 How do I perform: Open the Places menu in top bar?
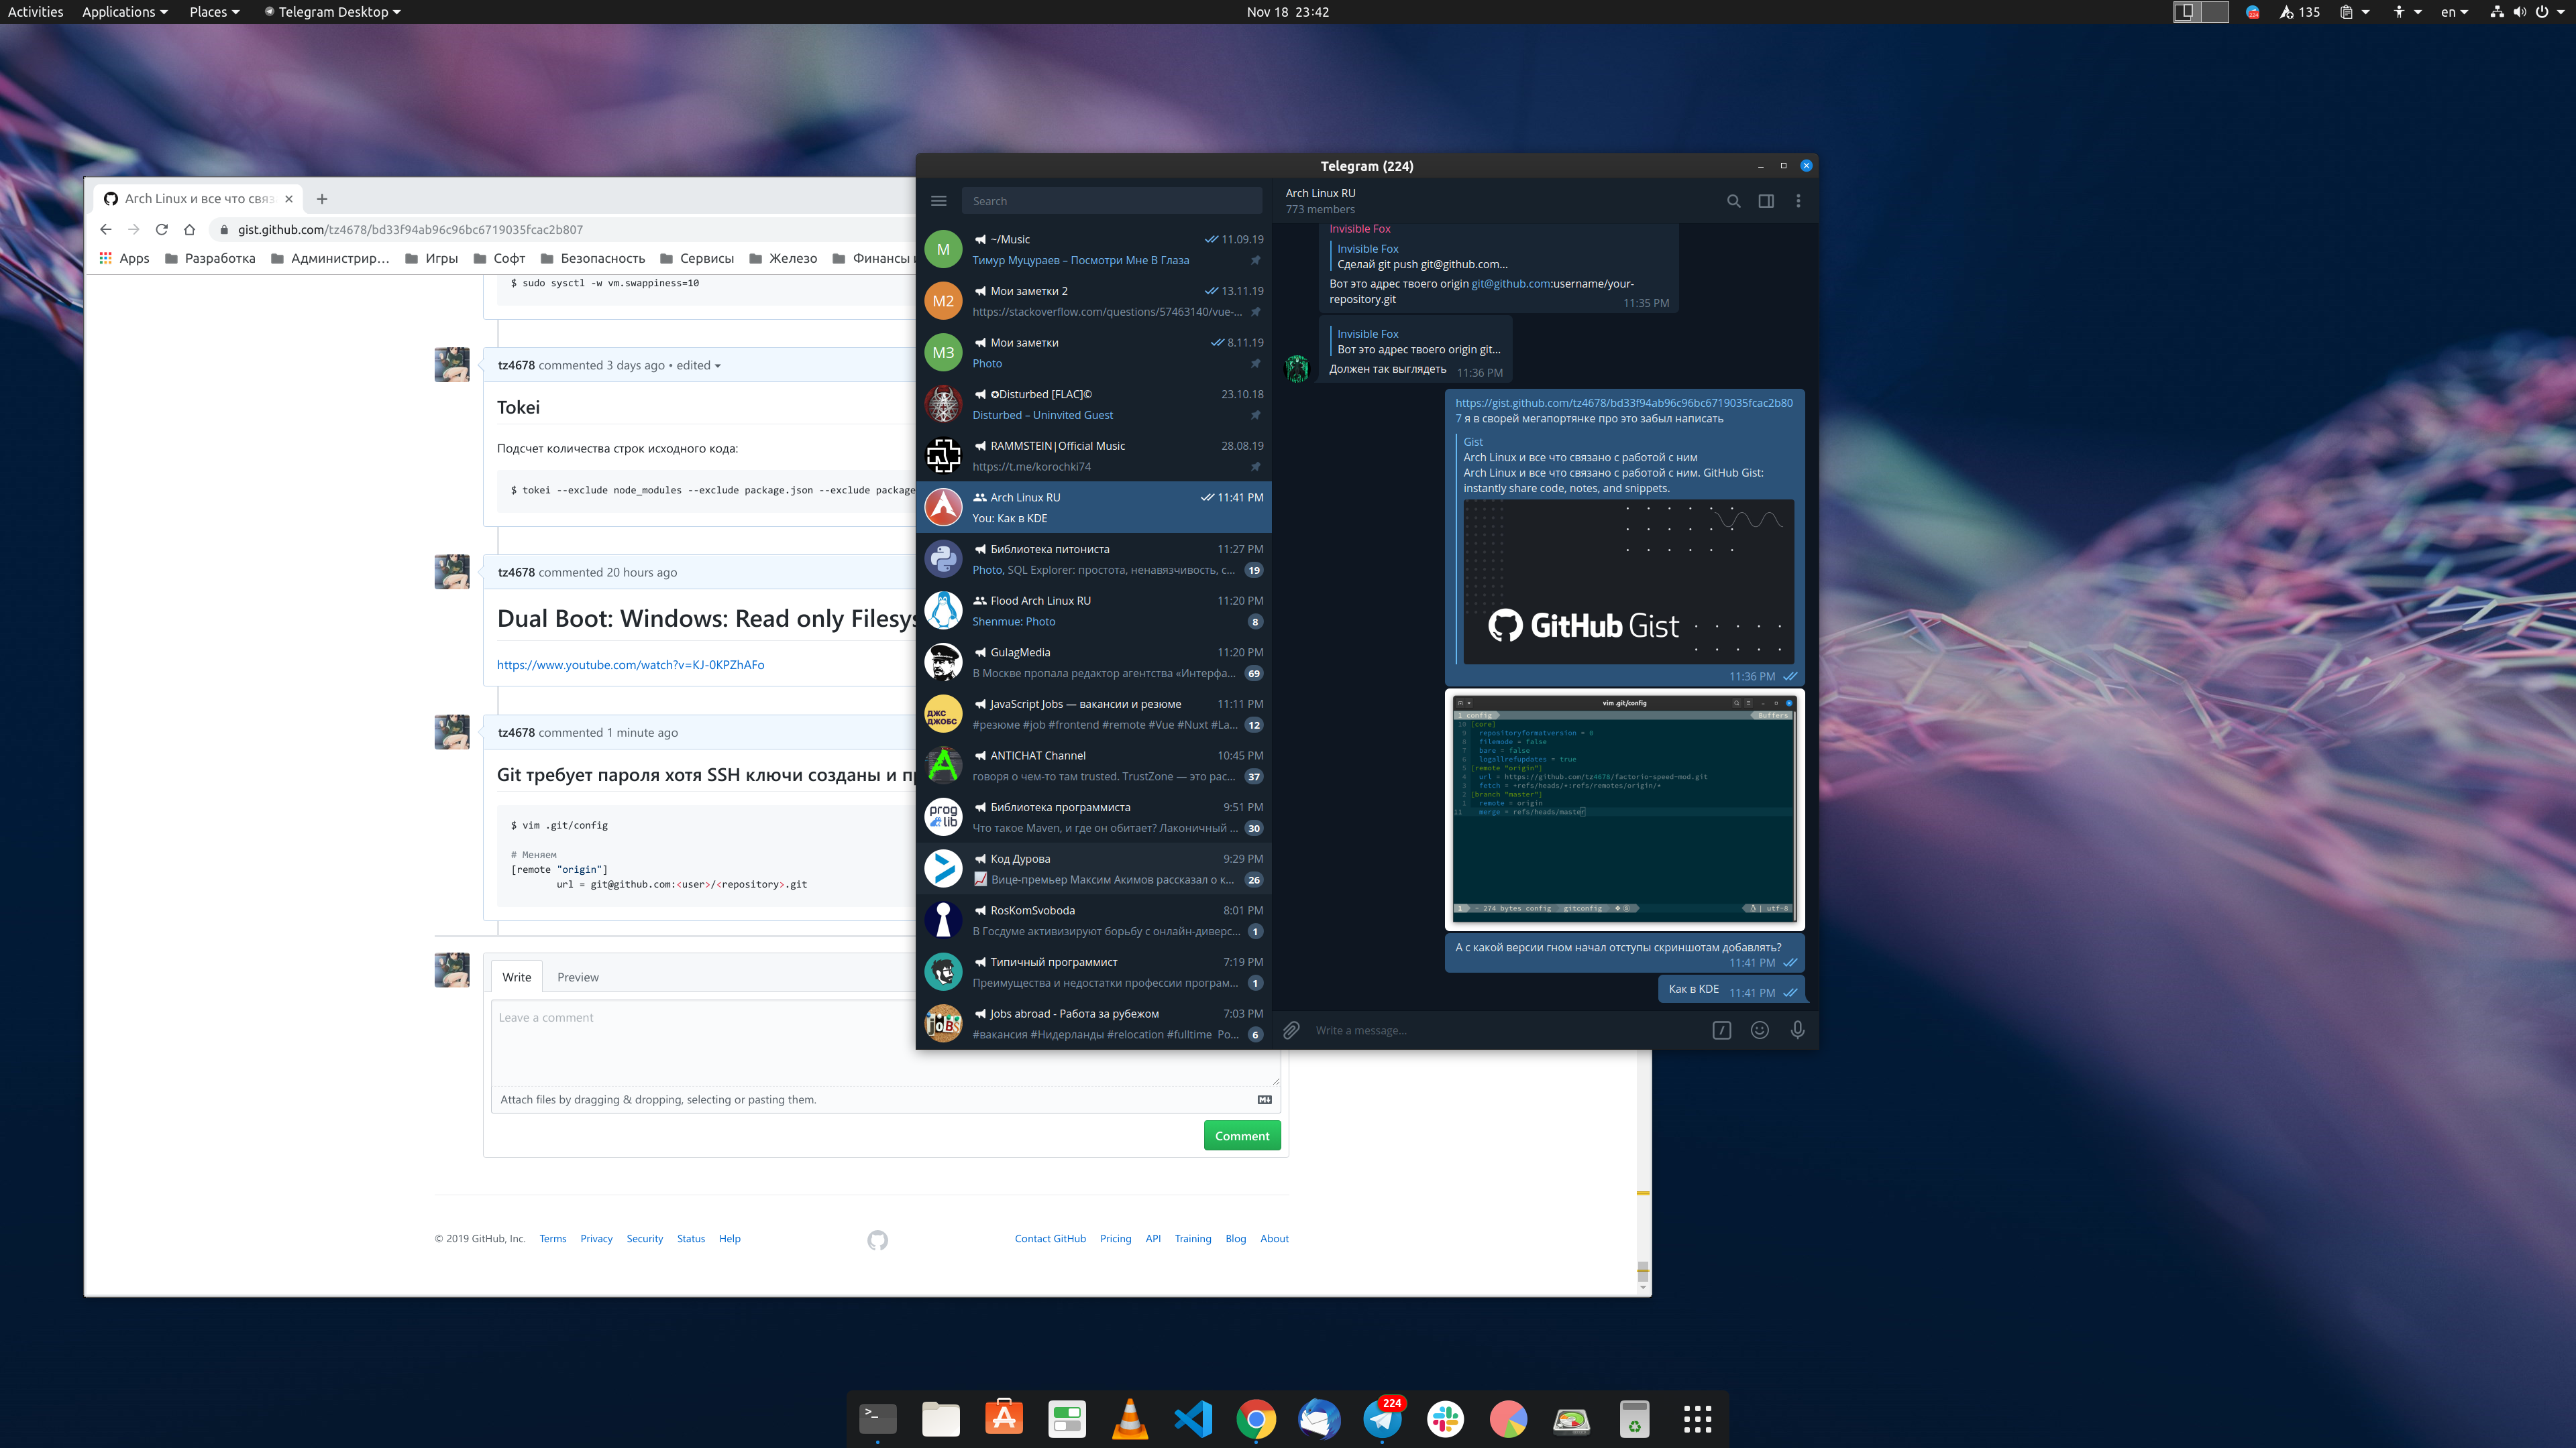(x=214, y=12)
